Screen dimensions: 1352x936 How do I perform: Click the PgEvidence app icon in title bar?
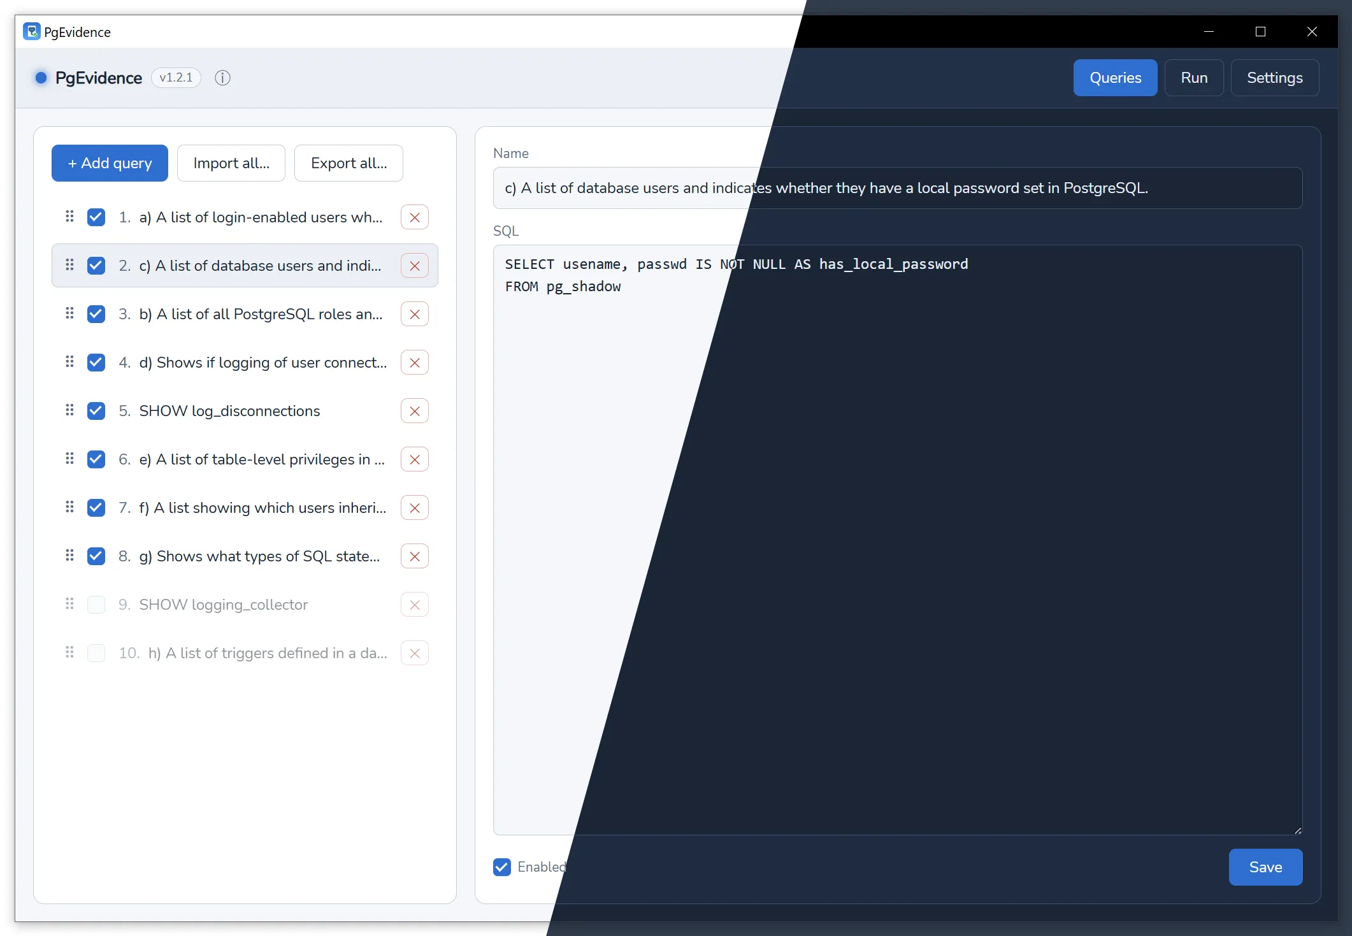31,31
